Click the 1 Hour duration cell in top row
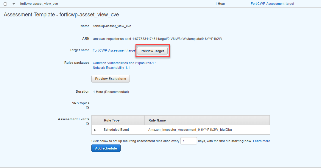The width and height of the screenshot is (321, 168). click(x=220, y=4)
